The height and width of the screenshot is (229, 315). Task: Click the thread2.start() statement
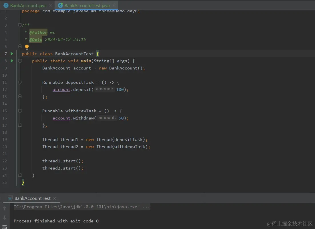[63, 168]
